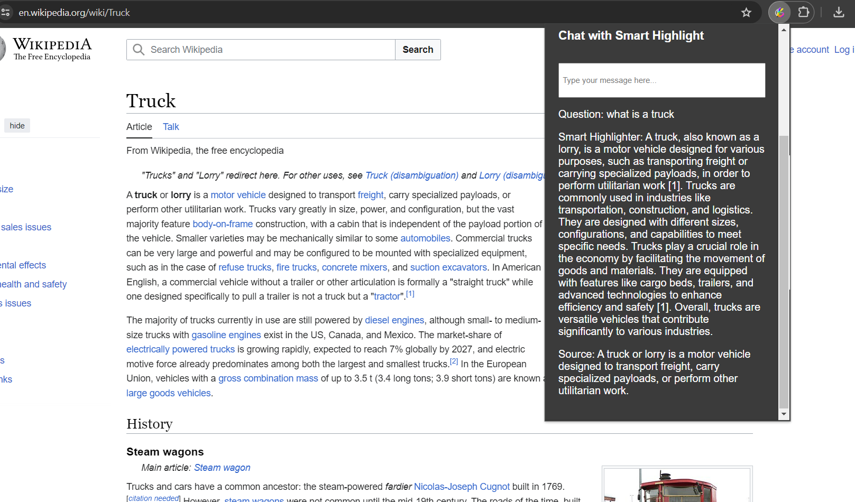This screenshot has width=855, height=502.
Task: Click the 'History' section heading
Action: coord(150,424)
